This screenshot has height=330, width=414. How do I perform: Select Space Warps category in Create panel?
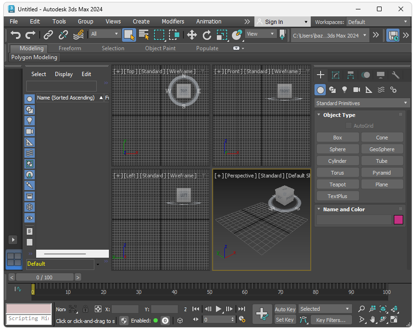(381, 90)
